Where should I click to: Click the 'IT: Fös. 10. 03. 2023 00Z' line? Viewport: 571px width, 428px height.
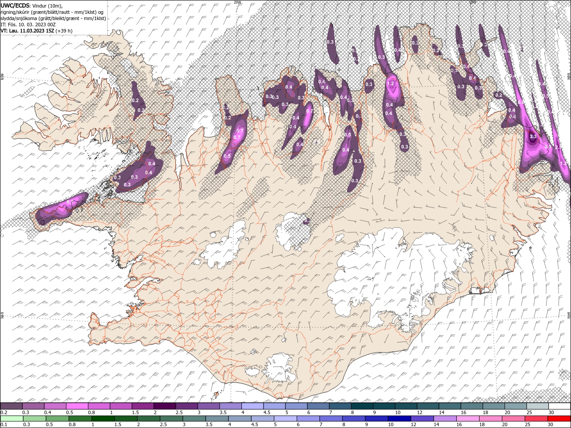[28, 24]
